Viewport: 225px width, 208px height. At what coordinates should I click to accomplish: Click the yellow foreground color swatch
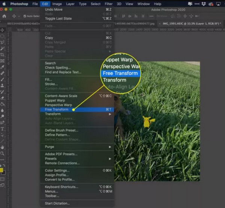tap(1, 170)
